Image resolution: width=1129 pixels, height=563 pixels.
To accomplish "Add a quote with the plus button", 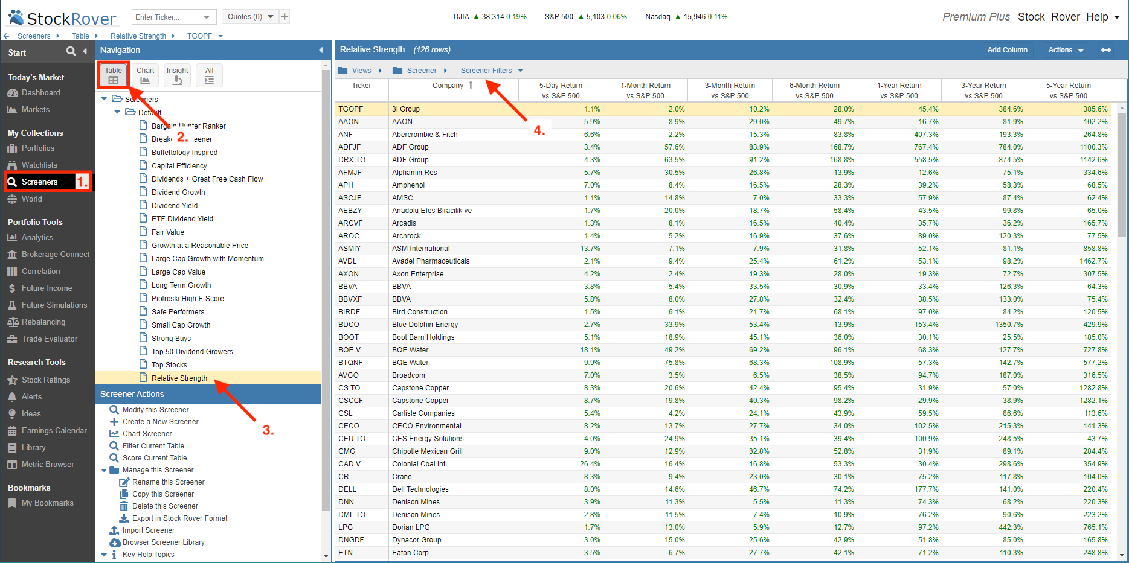I will [x=285, y=17].
